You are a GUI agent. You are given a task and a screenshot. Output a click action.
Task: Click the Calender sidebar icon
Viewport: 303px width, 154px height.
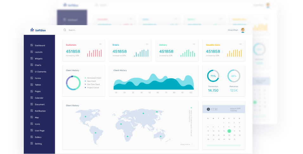[32, 98]
